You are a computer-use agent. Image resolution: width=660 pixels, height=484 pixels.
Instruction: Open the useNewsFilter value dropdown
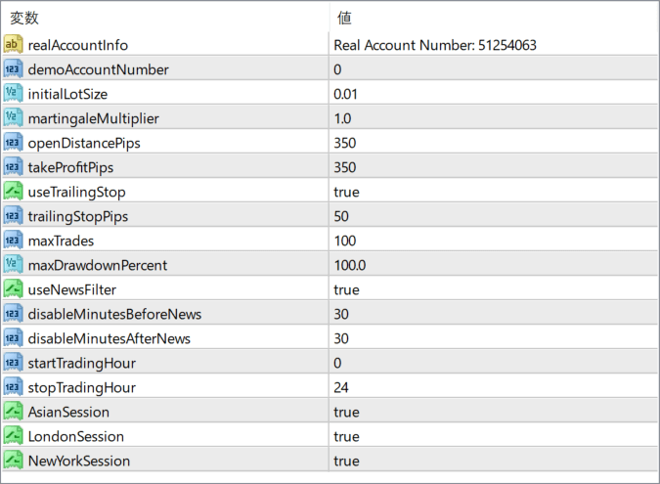click(x=489, y=289)
